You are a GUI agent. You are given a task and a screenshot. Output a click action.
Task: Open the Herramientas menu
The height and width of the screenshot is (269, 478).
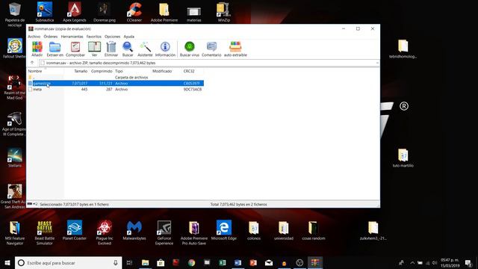coord(72,37)
